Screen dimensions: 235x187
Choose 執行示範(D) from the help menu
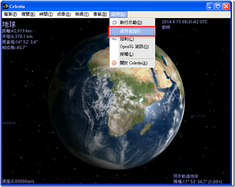pos(132,22)
